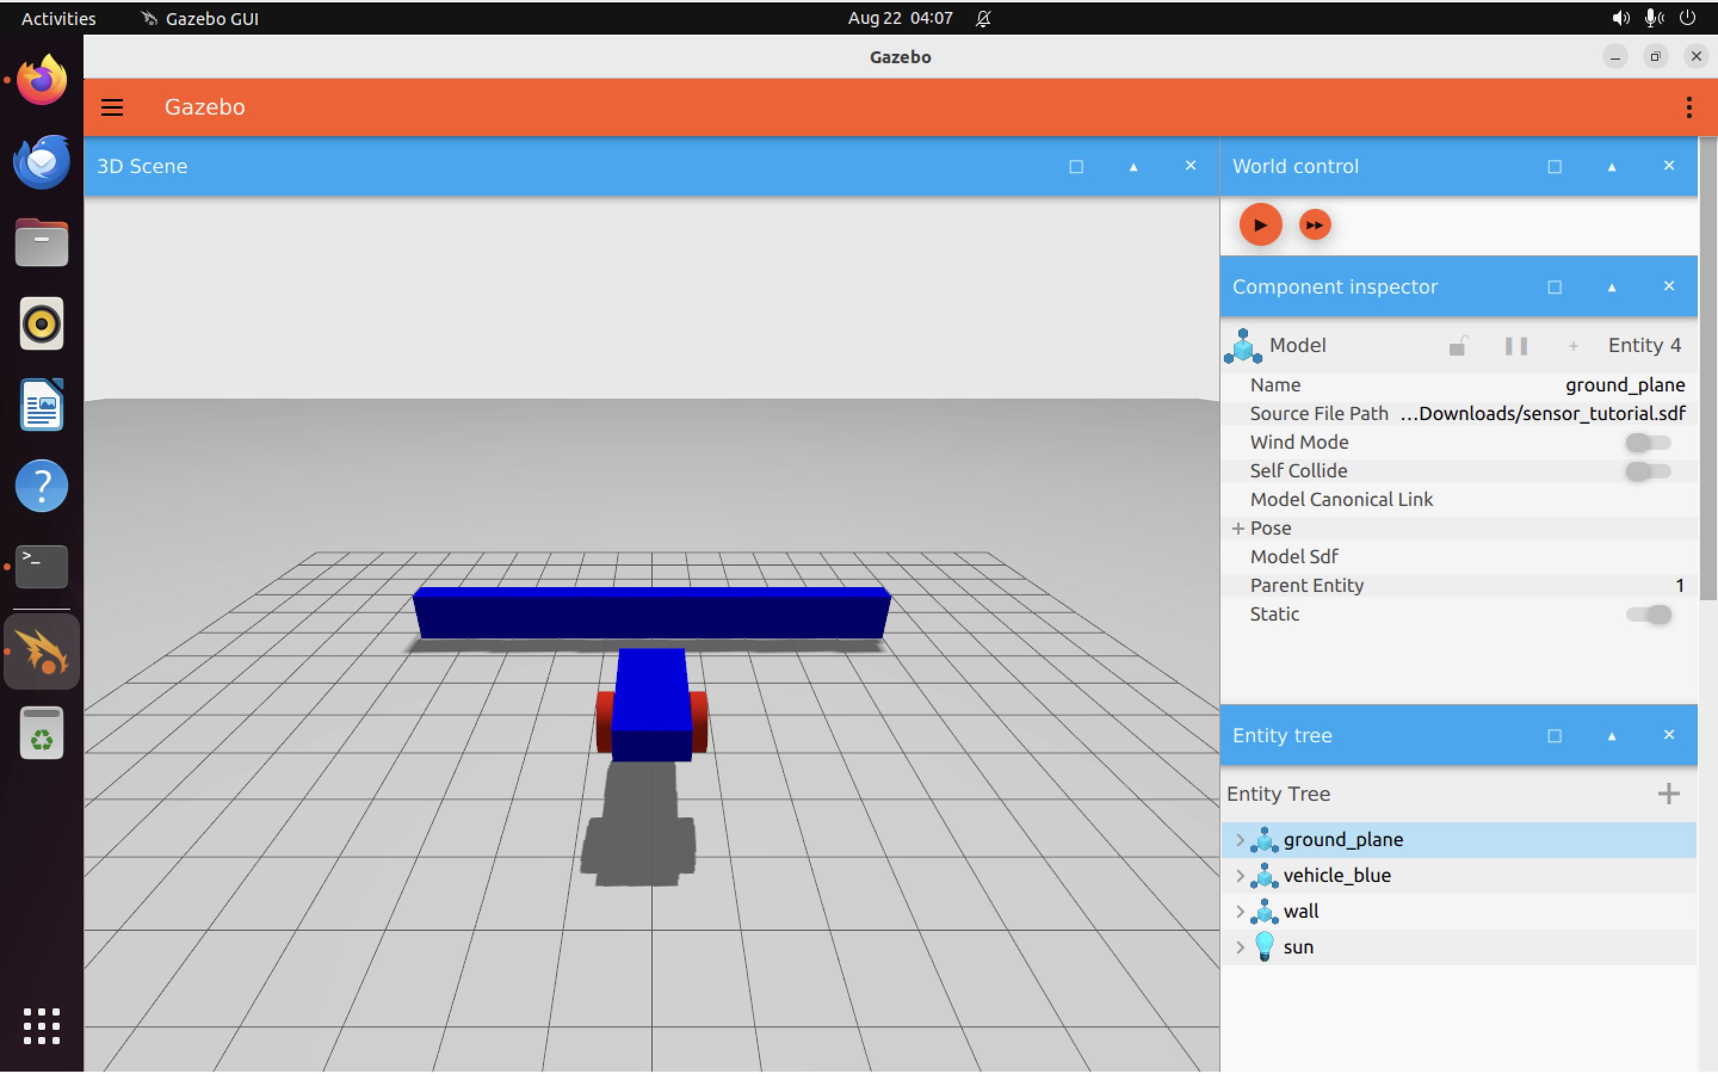This screenshot has height=1074, width=1718.
Task: Click the lock icon in Component inspector
Action: point(1457,346)
